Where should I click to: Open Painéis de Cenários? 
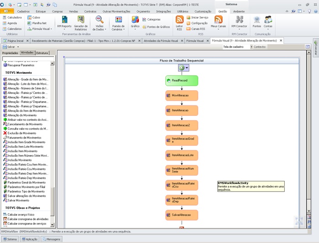[118, 22]
